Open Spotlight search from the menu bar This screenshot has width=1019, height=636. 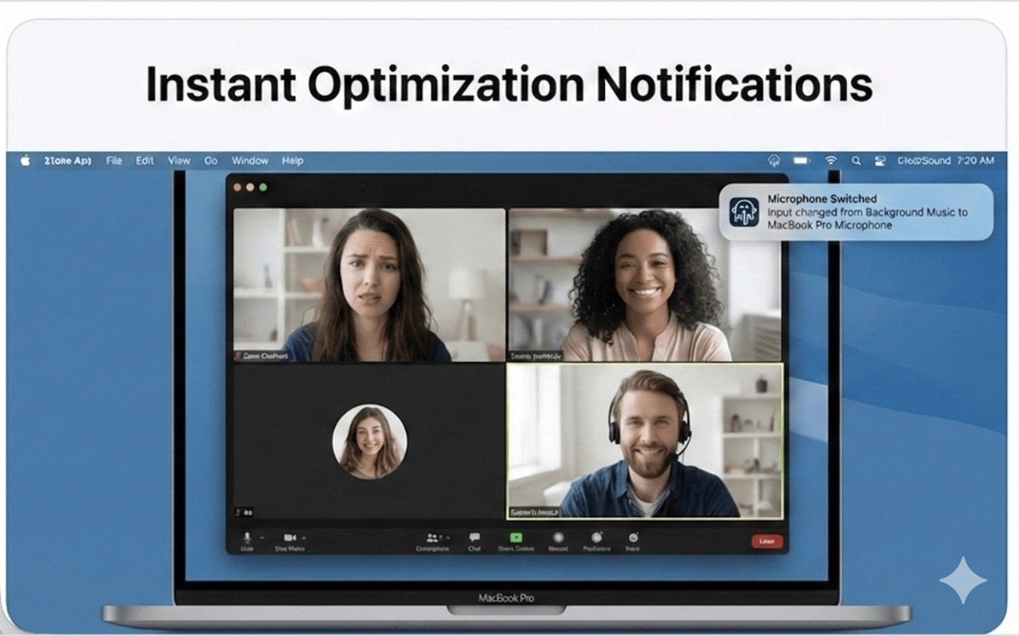[x=856, y=161]
